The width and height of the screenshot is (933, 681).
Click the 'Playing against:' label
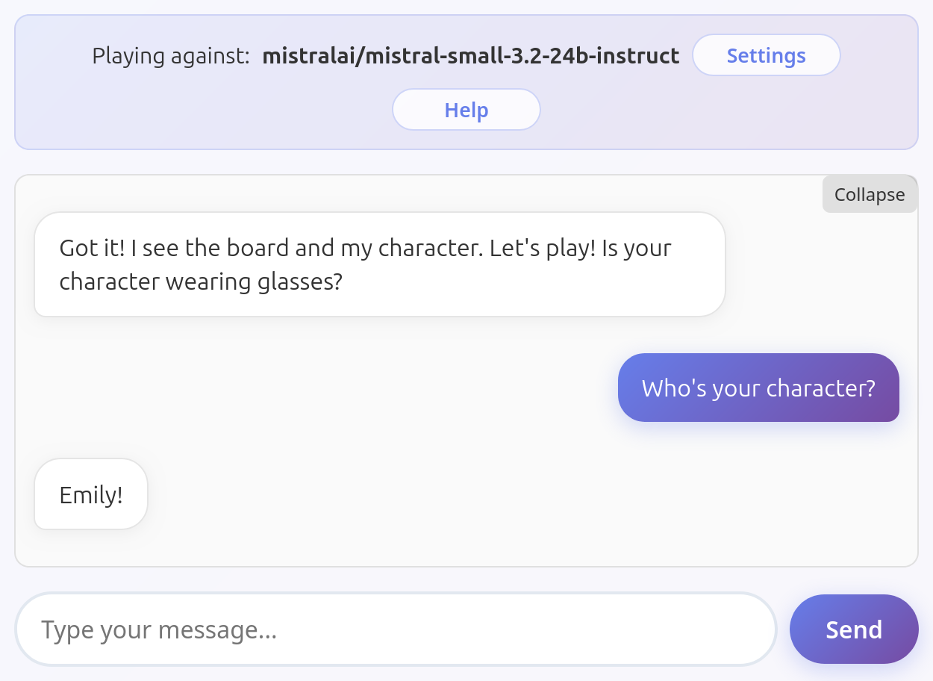(171, 56)
